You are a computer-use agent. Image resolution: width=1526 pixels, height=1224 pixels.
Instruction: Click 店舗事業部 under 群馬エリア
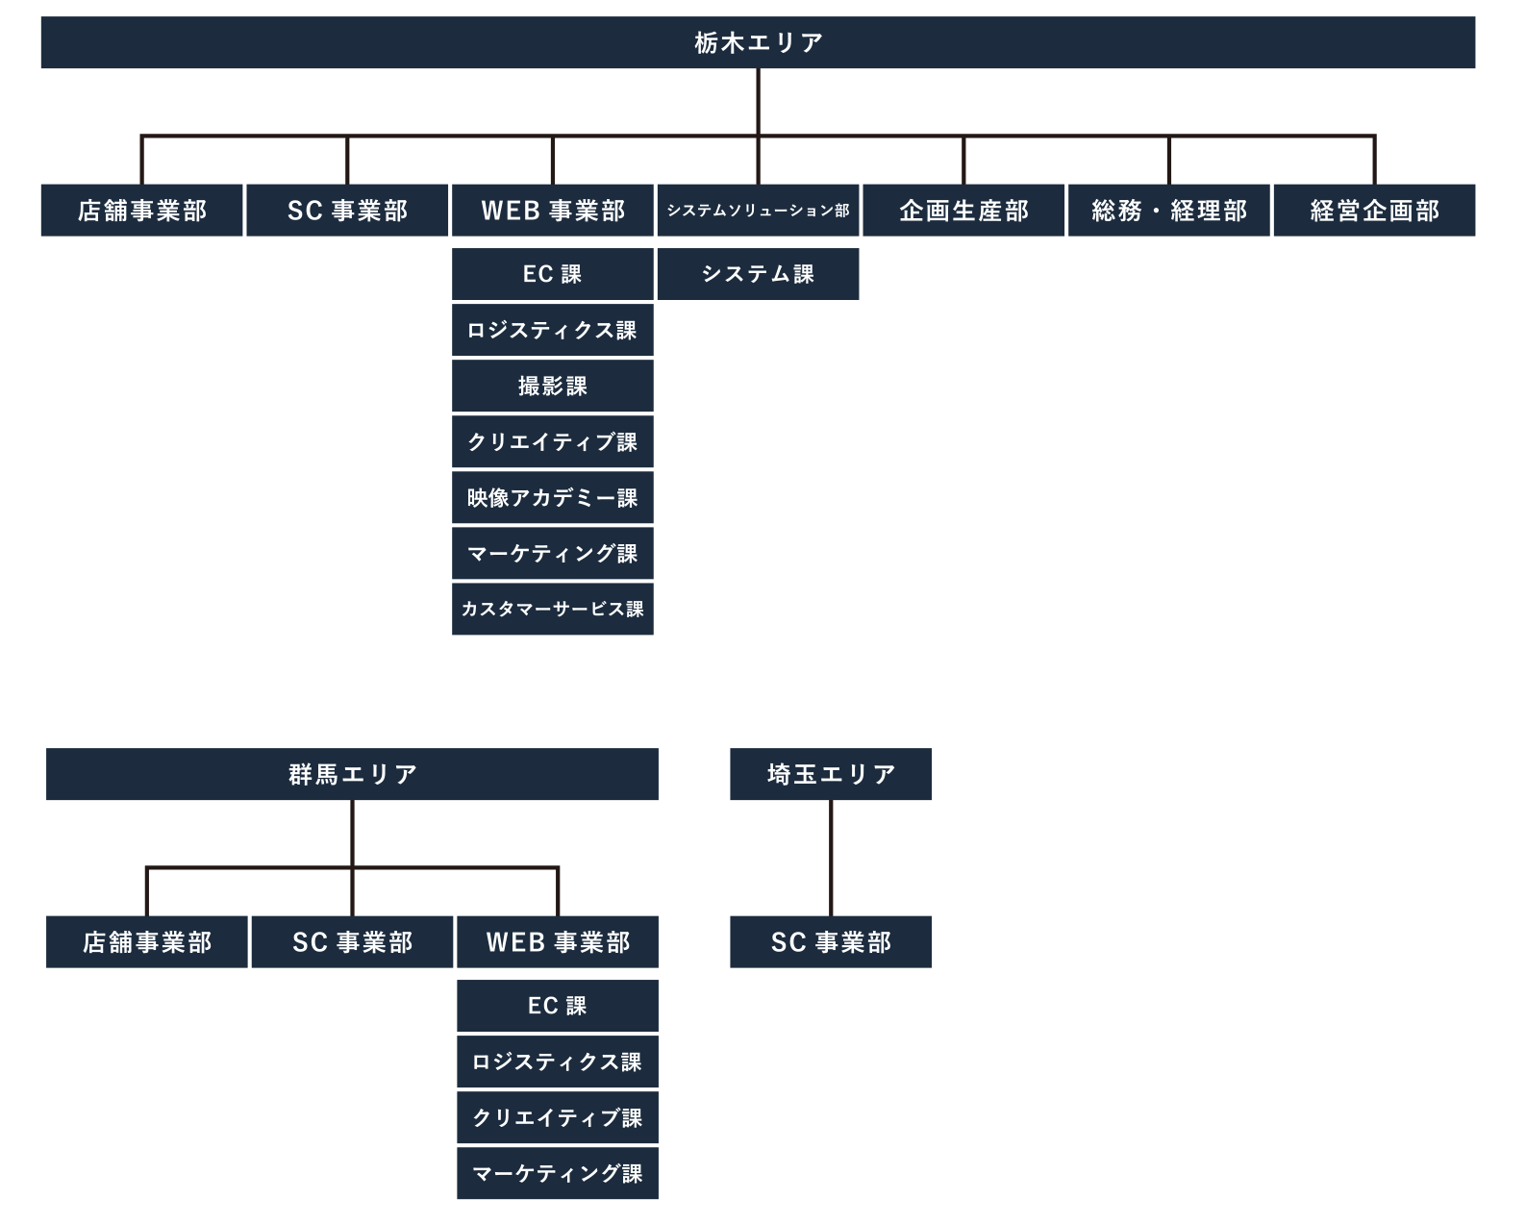147,942
